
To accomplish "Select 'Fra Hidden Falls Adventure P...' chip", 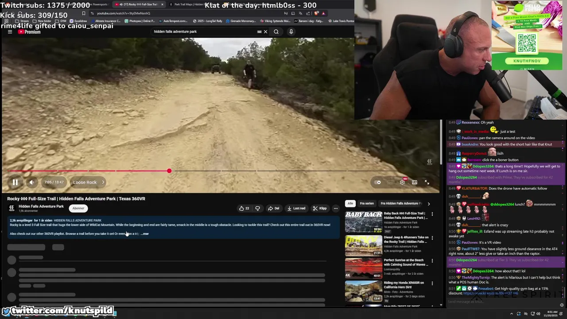I will (401, 203).
